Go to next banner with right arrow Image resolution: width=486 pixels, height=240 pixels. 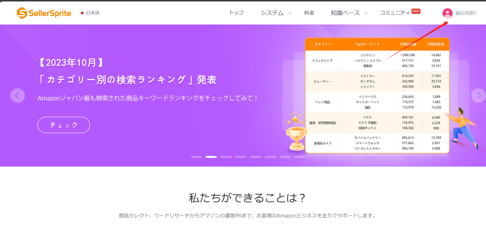tap(478, 96)
